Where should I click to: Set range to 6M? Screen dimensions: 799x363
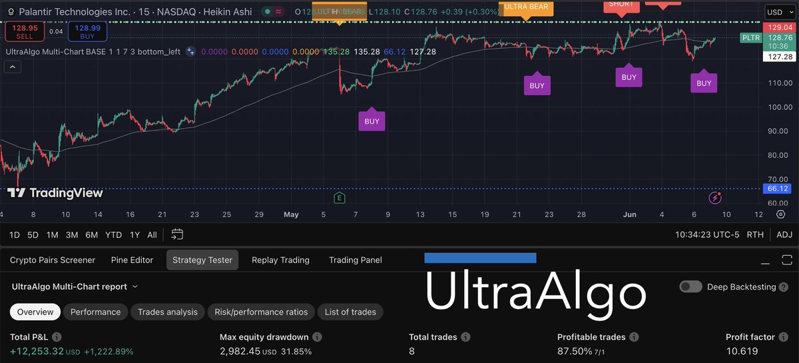pyautogui.click(x=92, y=234)
